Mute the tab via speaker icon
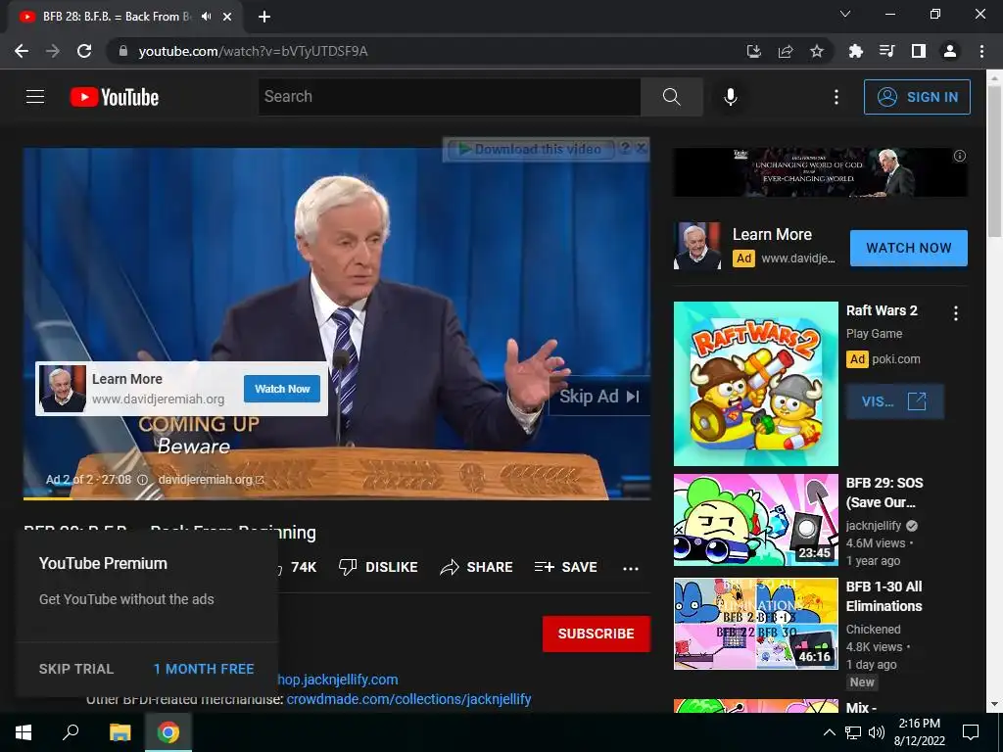This screenshot has width=1003, height=752. 206,17
